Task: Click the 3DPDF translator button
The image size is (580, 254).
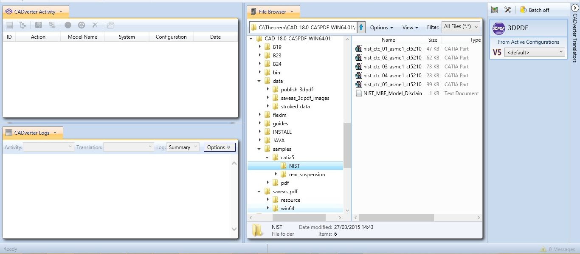Action: pos(528,28)
